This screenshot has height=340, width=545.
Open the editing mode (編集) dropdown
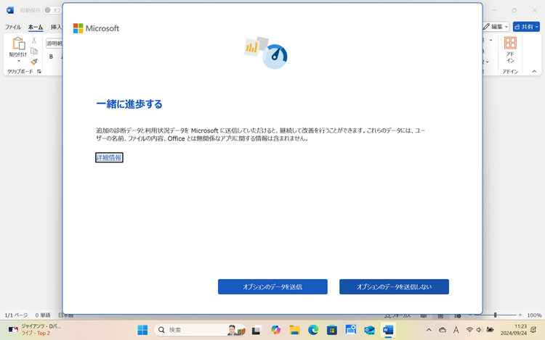[x=496, y=27]
